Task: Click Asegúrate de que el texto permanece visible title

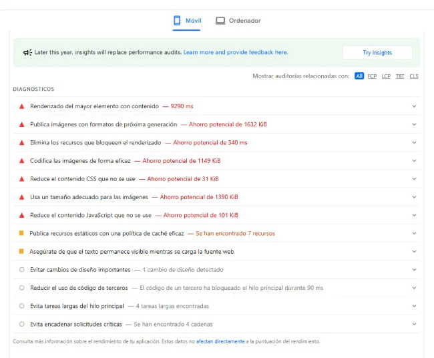Action: tap(132, 252)
